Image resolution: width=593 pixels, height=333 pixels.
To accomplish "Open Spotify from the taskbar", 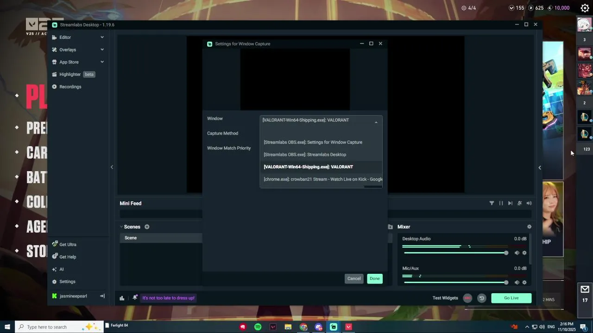I will (258, 327).
